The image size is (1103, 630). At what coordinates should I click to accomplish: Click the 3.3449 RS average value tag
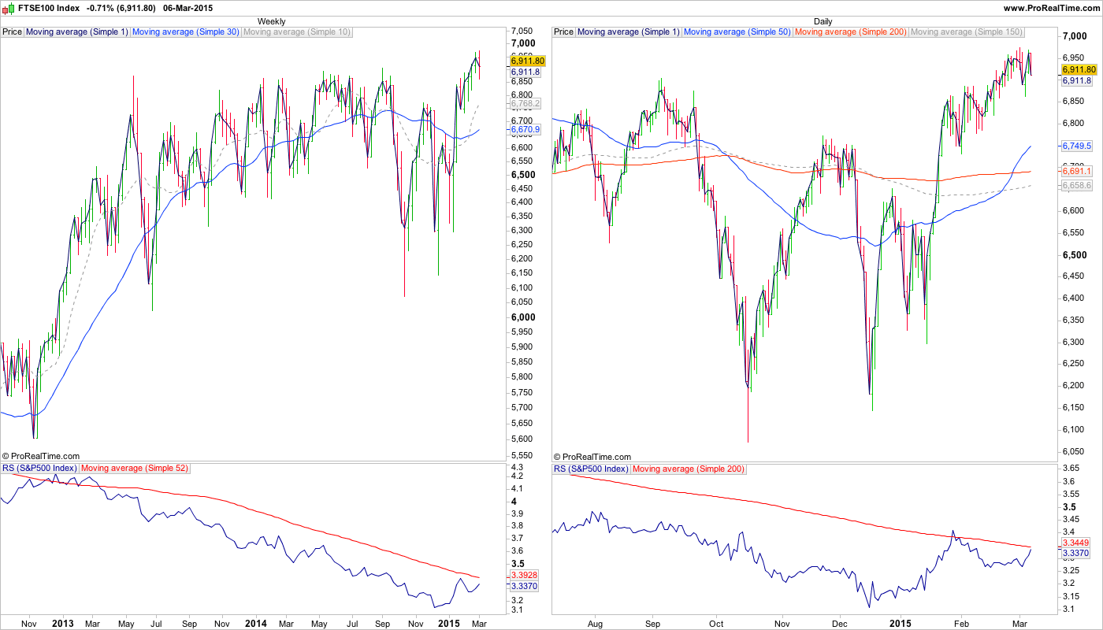tap(1075, 543)
